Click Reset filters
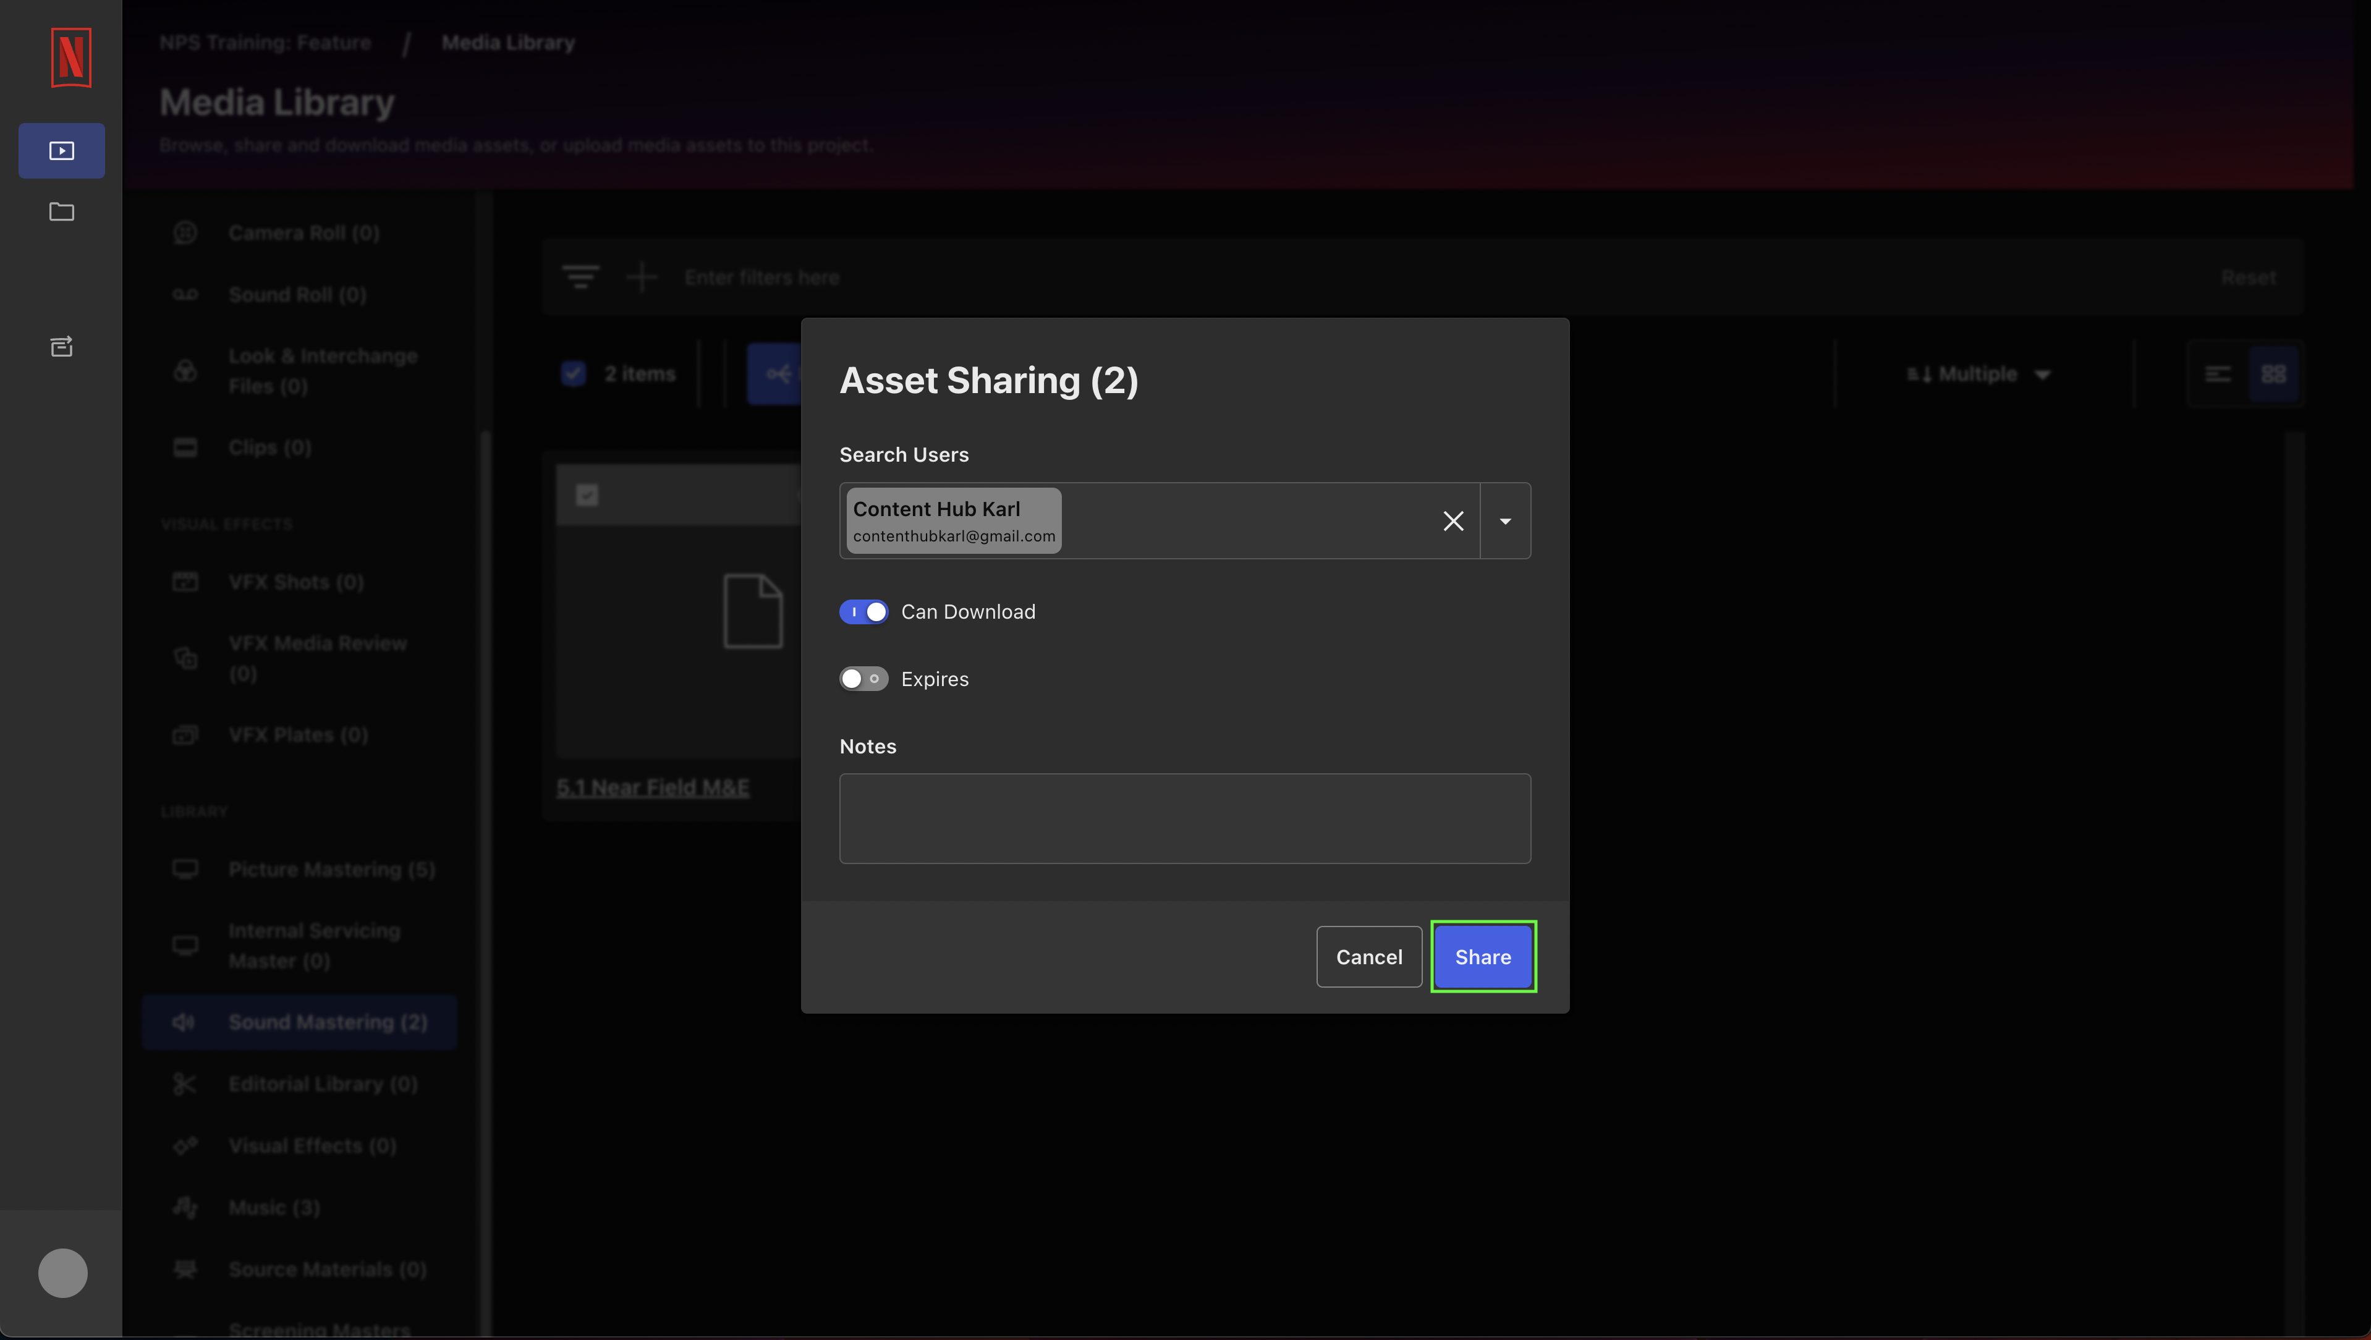 [2249, 277]
